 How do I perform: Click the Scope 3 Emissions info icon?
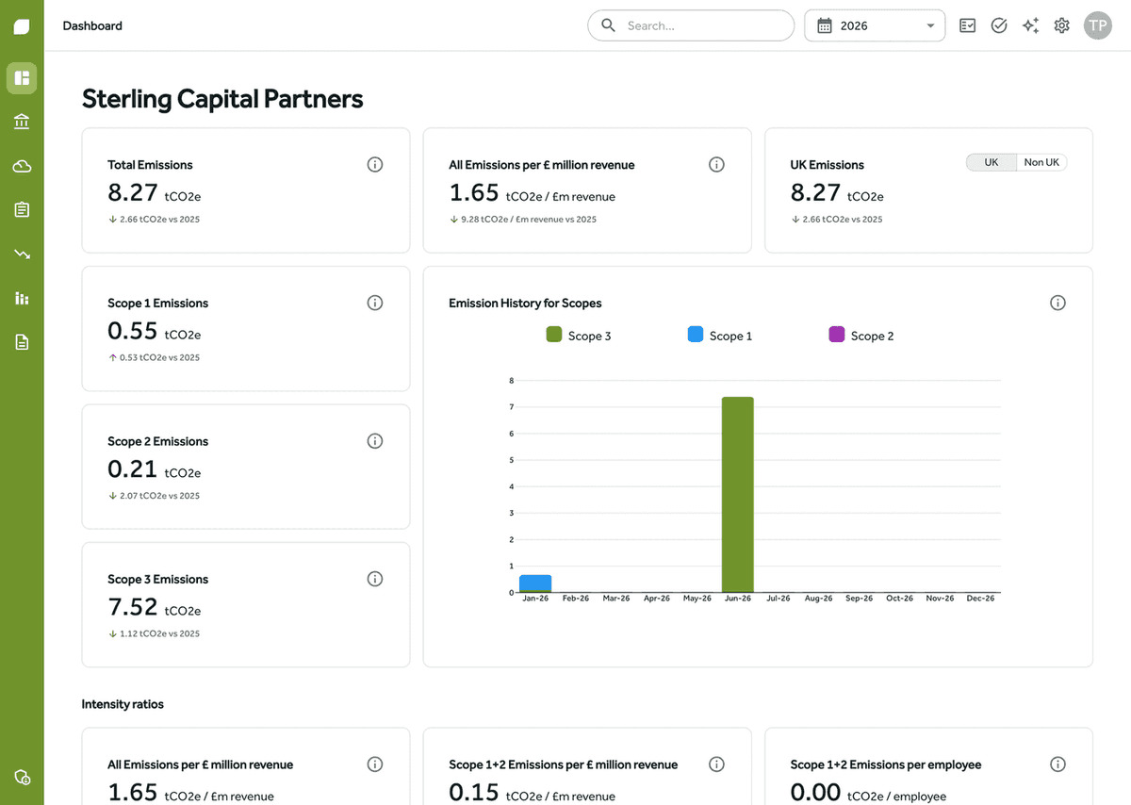pyautogui.click(x=375, y=579)
